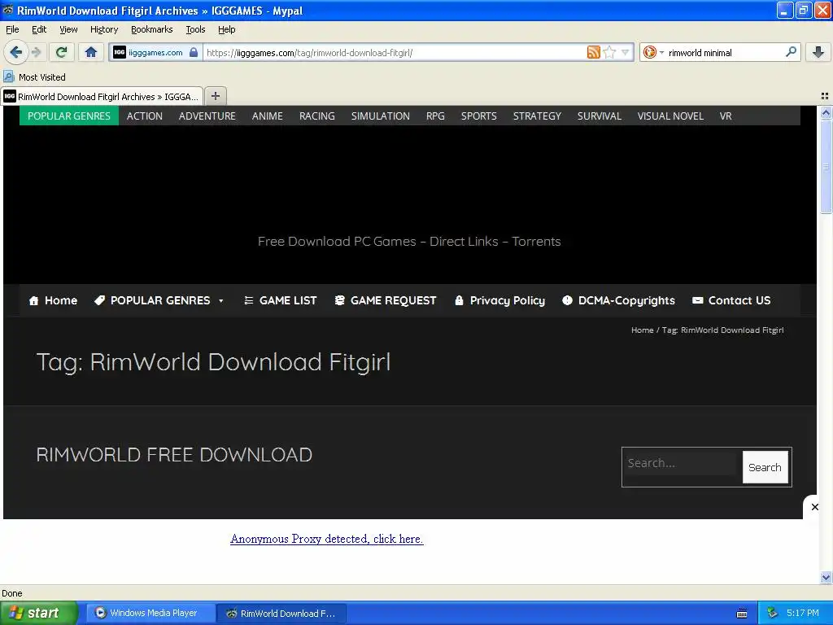Click the vertical scrollbar thumb

[826, 166]
